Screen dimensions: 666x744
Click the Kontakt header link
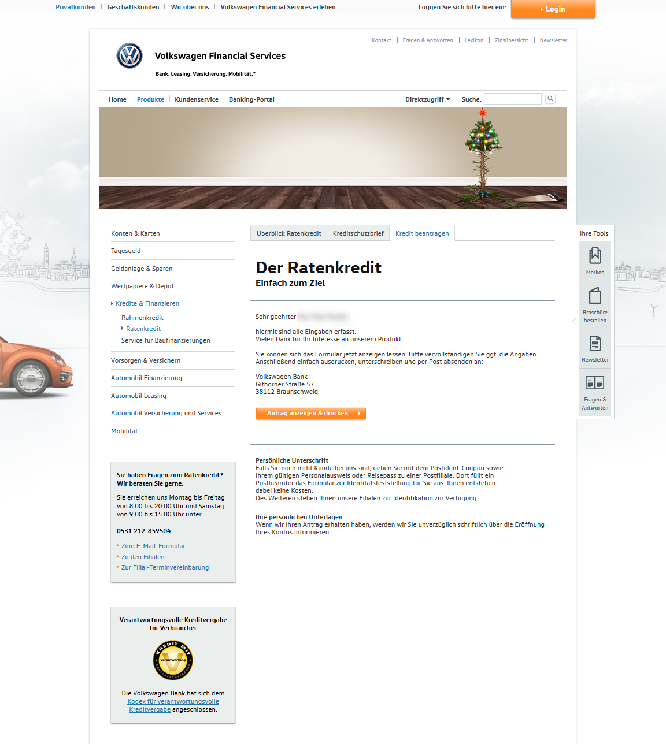point(382,40)
